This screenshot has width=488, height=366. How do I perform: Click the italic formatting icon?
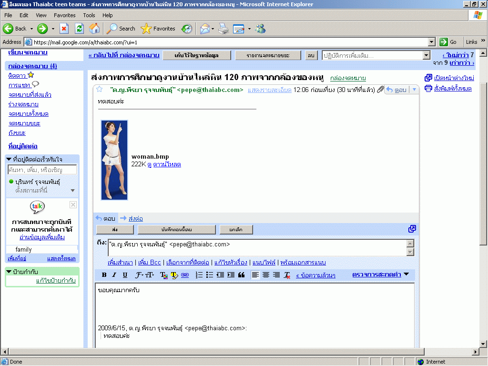114,275
